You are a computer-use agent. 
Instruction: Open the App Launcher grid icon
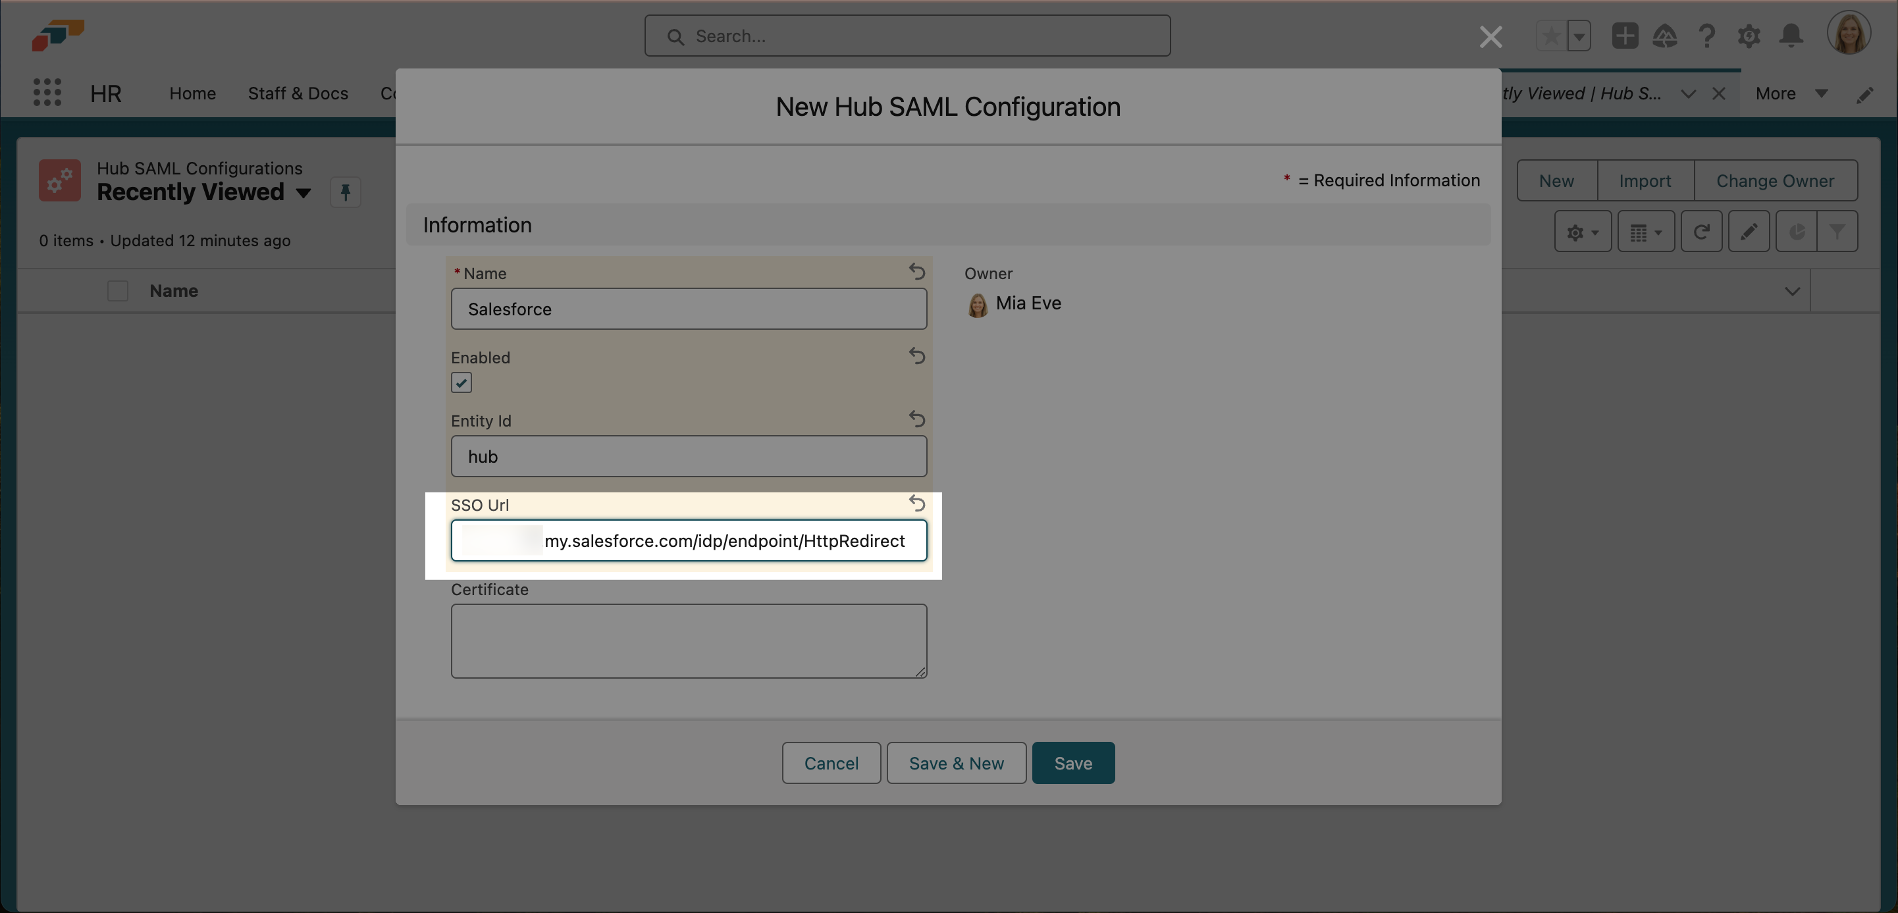[x=47, y=93]
